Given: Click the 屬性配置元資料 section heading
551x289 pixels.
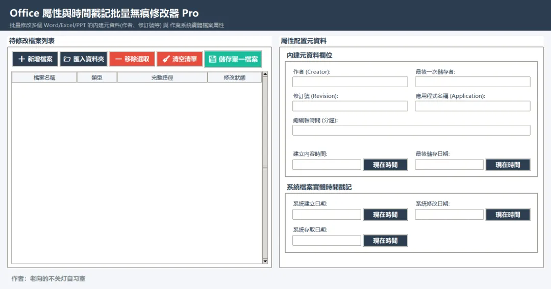Looking at the screenshot, I should click(x=304, y=41).
